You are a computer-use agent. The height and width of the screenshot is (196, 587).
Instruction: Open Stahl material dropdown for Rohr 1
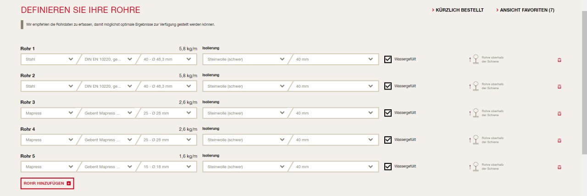coord(48,59)
